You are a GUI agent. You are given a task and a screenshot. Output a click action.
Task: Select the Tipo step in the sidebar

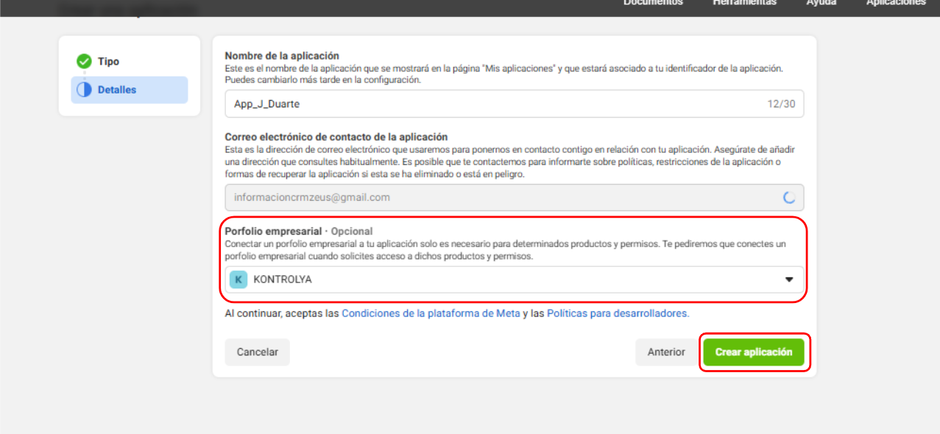pyautogui.click(x=108, y=62)
